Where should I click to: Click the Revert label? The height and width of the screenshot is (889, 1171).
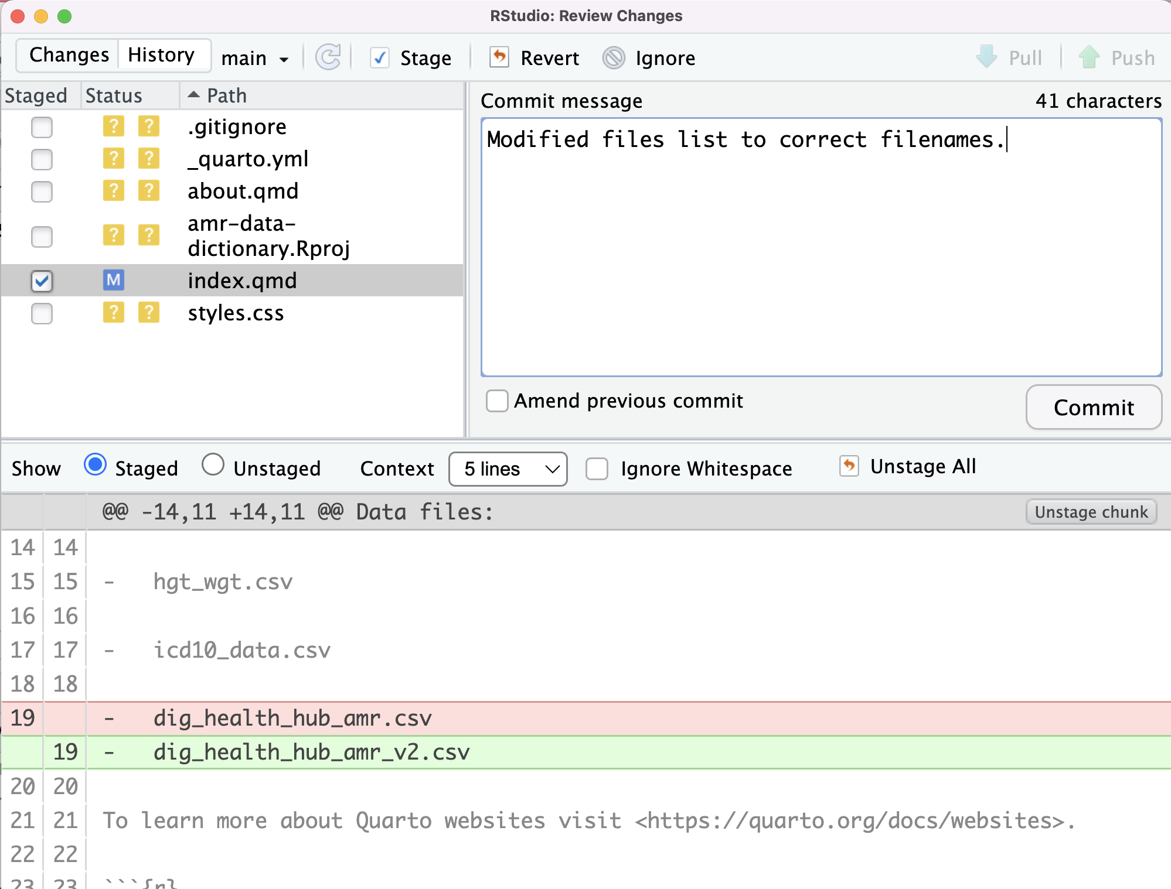tap(550, 58)
